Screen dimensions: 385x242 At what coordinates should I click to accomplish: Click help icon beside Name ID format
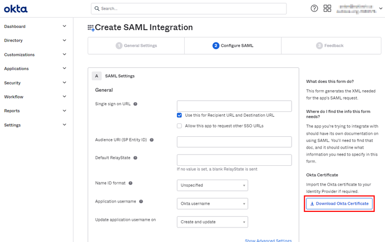pyautogui.click(x=131, y=183)
